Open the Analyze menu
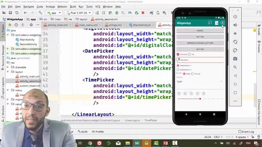The height and width of the screenshot is (147, 262). [50, 7]
